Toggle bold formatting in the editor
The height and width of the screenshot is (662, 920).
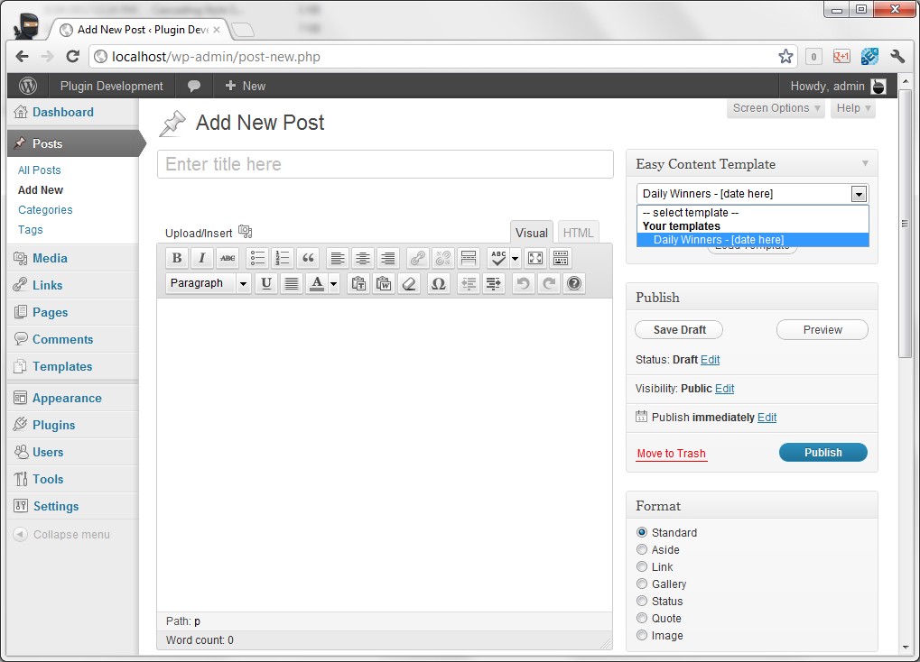[177, 258]
